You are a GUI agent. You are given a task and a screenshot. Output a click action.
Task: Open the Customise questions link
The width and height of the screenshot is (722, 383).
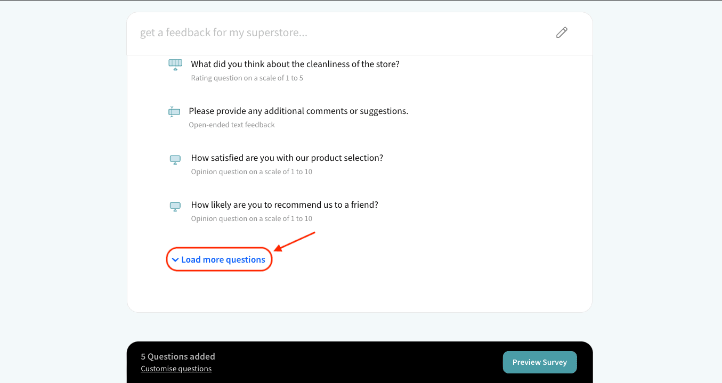(x=176, y=369)
